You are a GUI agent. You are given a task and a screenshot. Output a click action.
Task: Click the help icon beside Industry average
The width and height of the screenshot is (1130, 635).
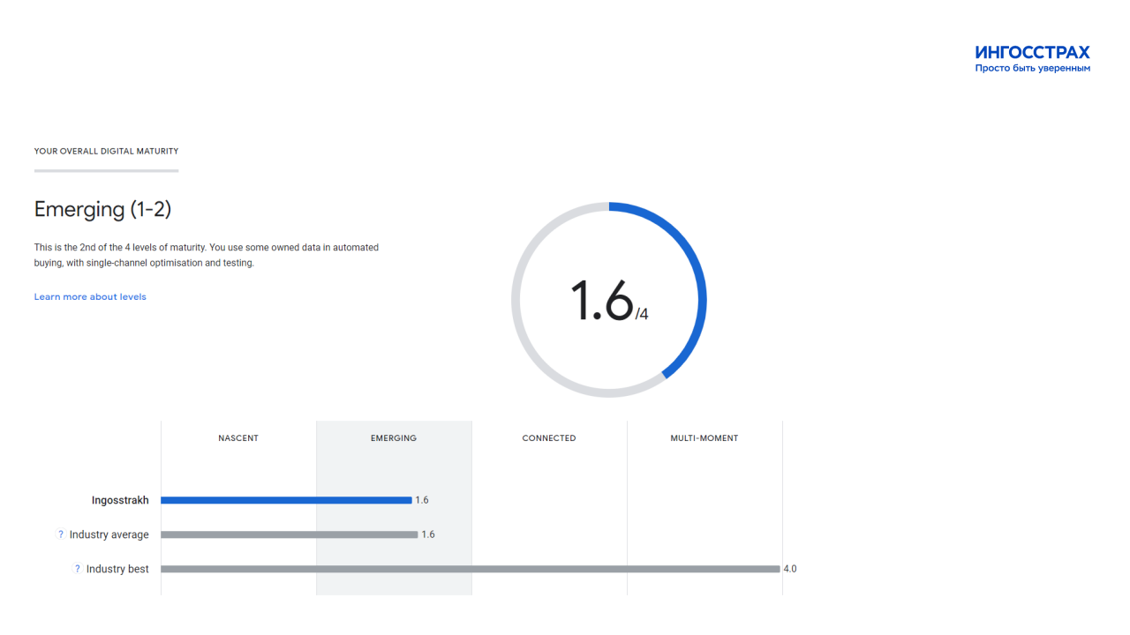pyautogui.click(x=61, y=534)
